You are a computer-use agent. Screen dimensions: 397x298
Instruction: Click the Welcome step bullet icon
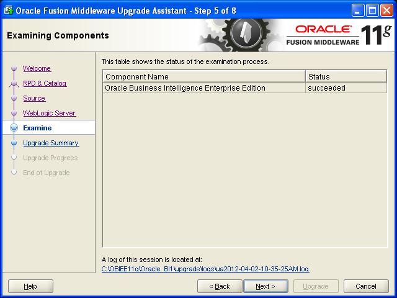pyautogui.click(x=14, y=68)
